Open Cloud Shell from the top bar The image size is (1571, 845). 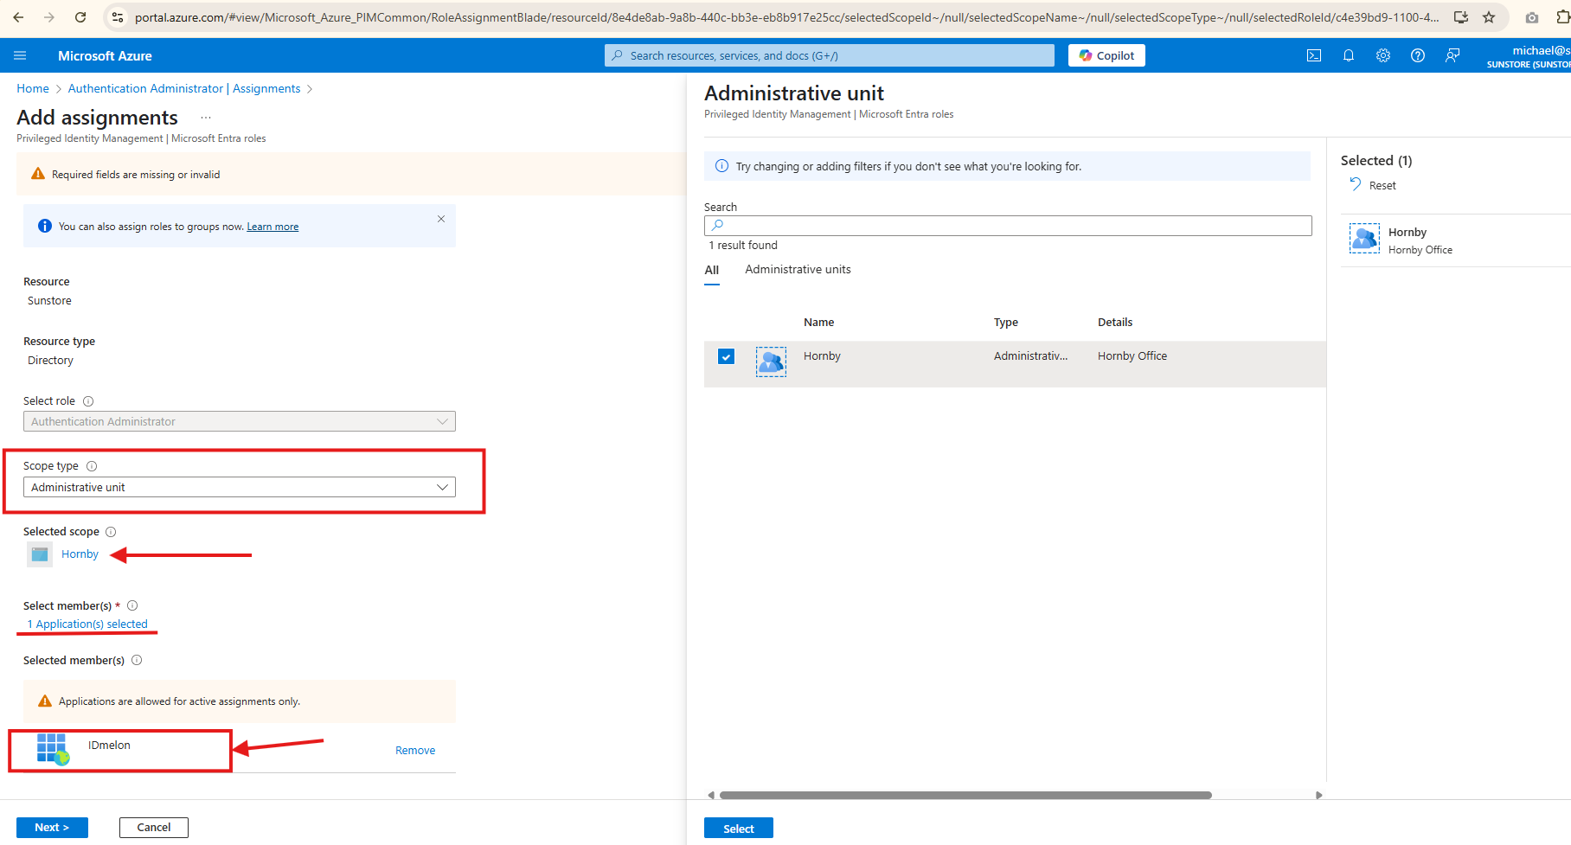(x=1314, y=55)
